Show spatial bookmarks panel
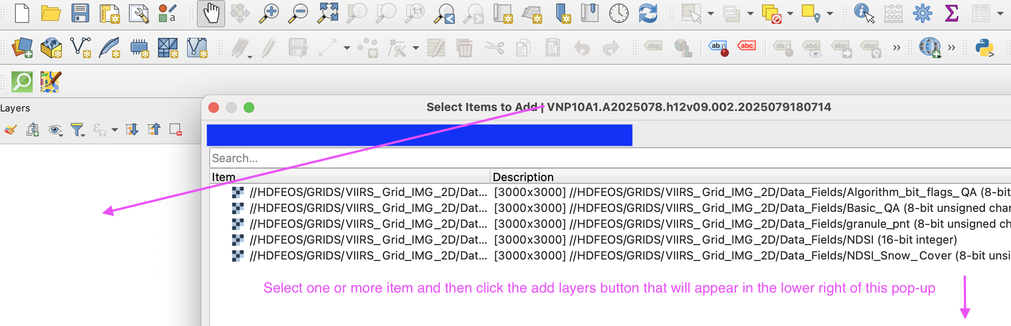Screen dimensions: 1011x326 (x=590, y=13)
